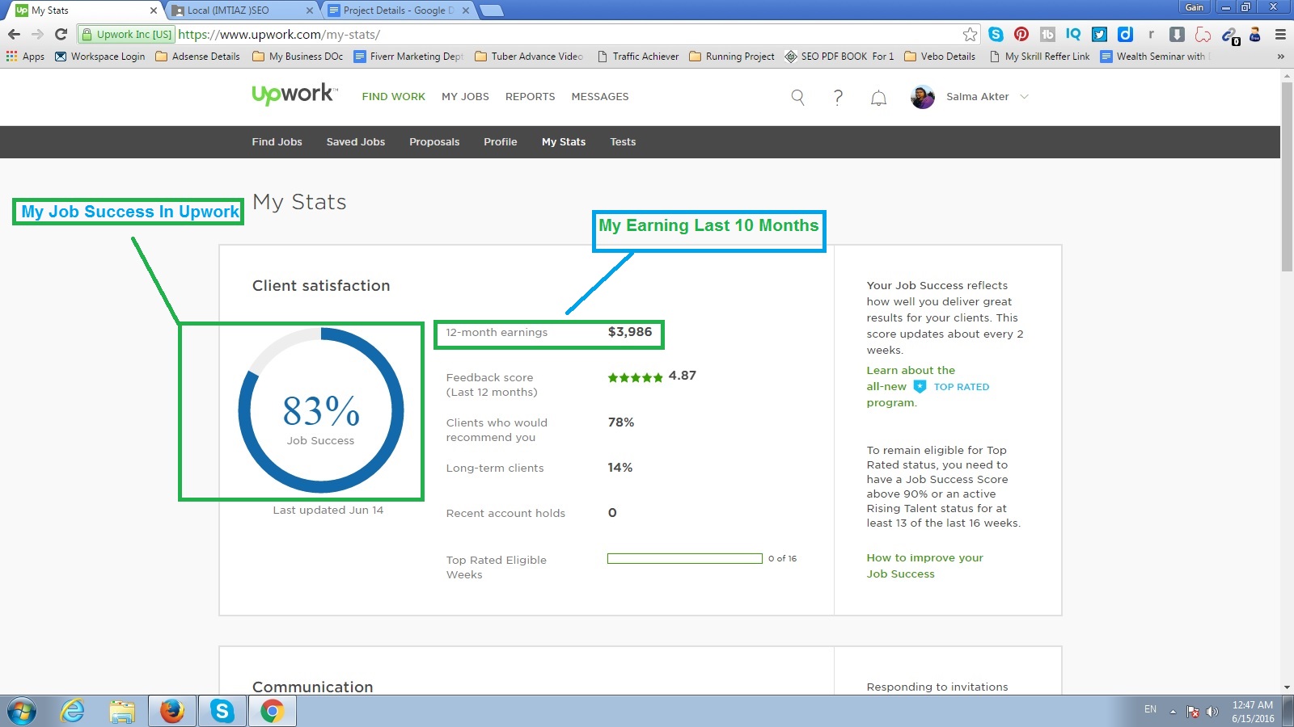Click the Twitter bird extension icon
Image resolution: width=1294 pixels, height=727 pixels.
[x=1099, y=34]
